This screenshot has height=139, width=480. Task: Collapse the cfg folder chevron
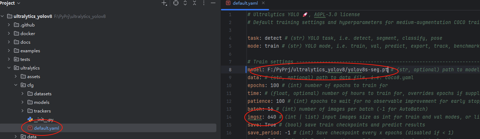tap(16, 85)
